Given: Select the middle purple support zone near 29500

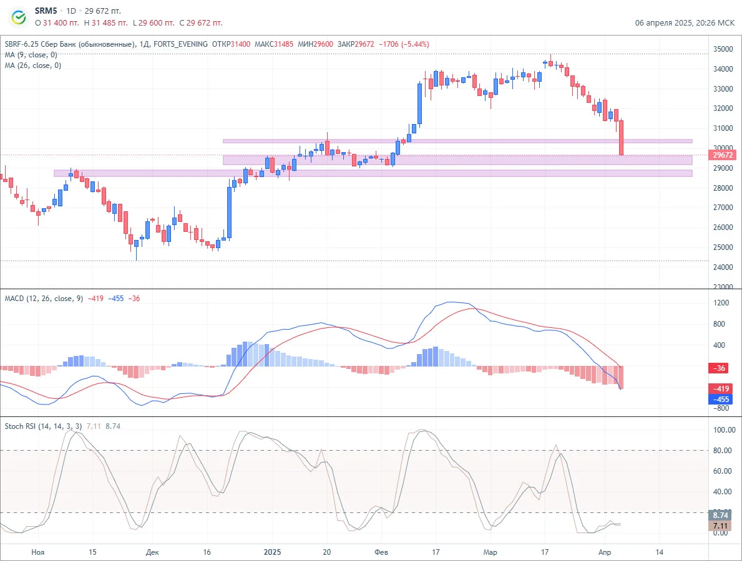Looking at the screenshot, I should [457, 160].
